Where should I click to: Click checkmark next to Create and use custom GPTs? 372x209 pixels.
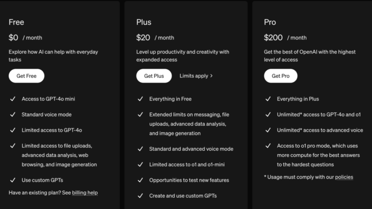[141, 196]
